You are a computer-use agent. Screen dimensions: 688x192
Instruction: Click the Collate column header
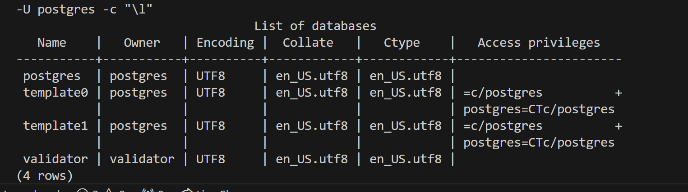(308, 43)
